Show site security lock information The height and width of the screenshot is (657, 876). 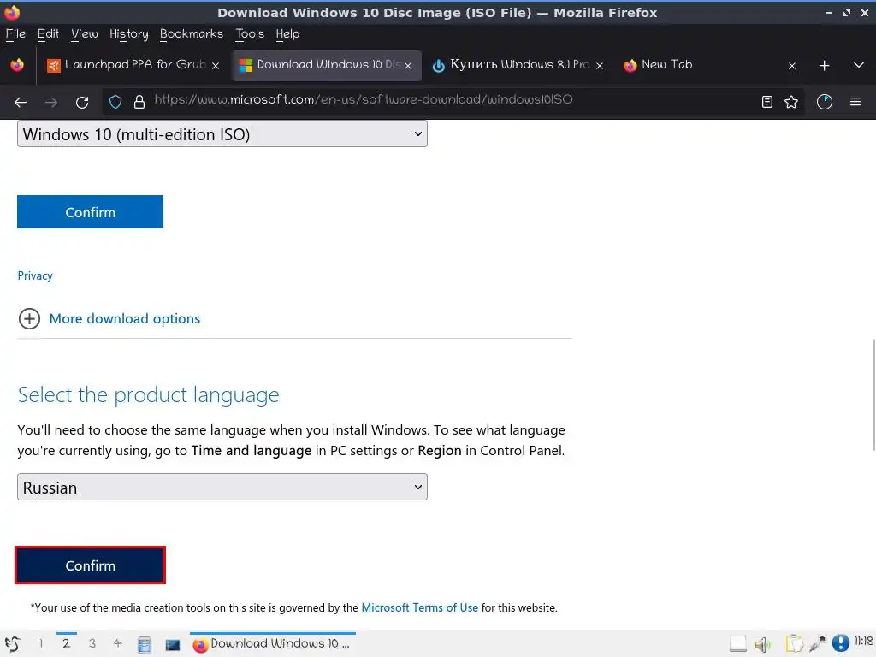coord(139,102)
